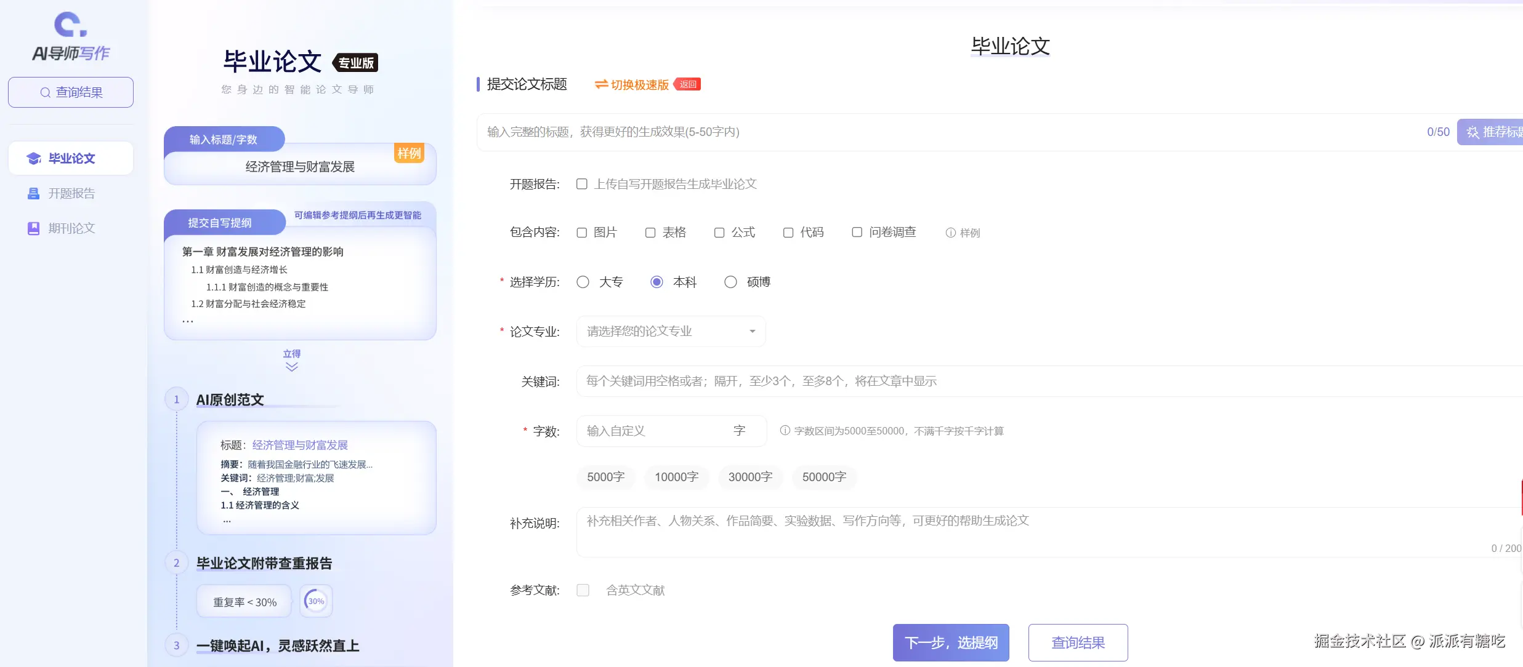Switch to 期刊论文 menu item

[71, 228]
